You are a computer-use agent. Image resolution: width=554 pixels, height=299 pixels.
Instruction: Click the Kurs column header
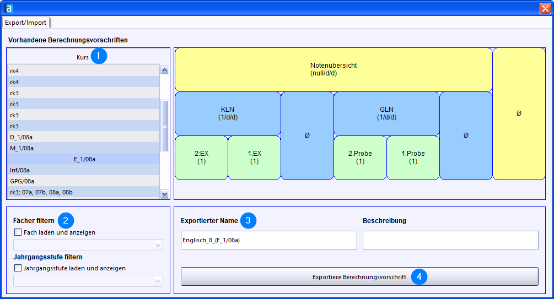coord(83,57)
